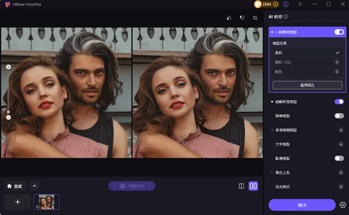This screenshot has width=349, height=215.
Task: Click the 預覽效果 preview button
Action: click(132, 186)
